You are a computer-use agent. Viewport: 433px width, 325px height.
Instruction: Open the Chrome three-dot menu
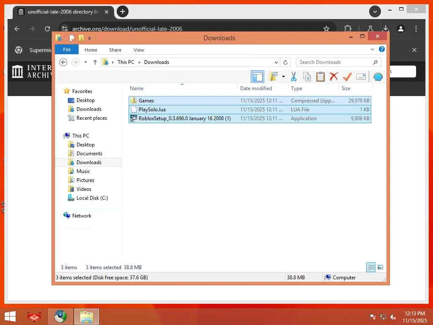(416, 29)
